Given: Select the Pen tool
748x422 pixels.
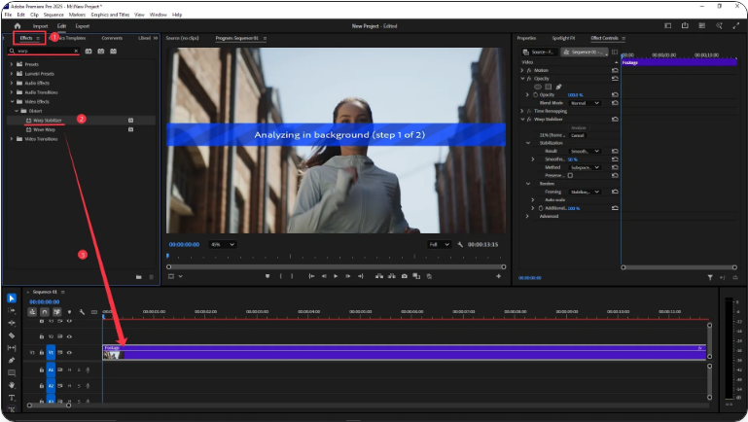Looking at the screenshot, I should 12,360.
